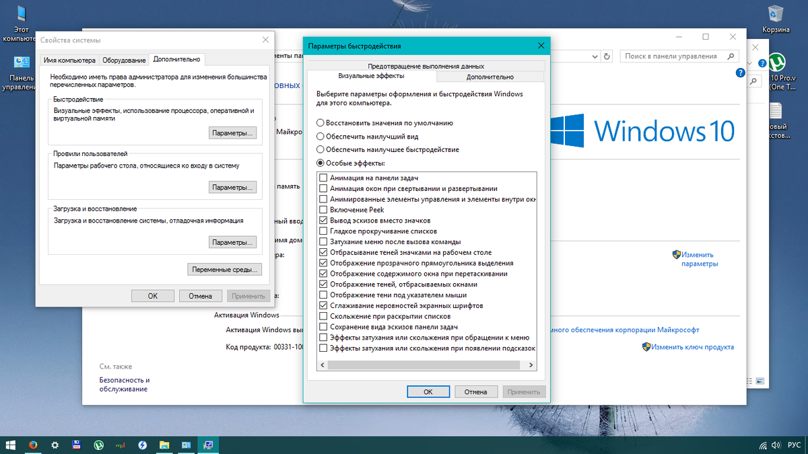
Task: Open Settings gear icon in taskbar
Action: click(55, 445)
